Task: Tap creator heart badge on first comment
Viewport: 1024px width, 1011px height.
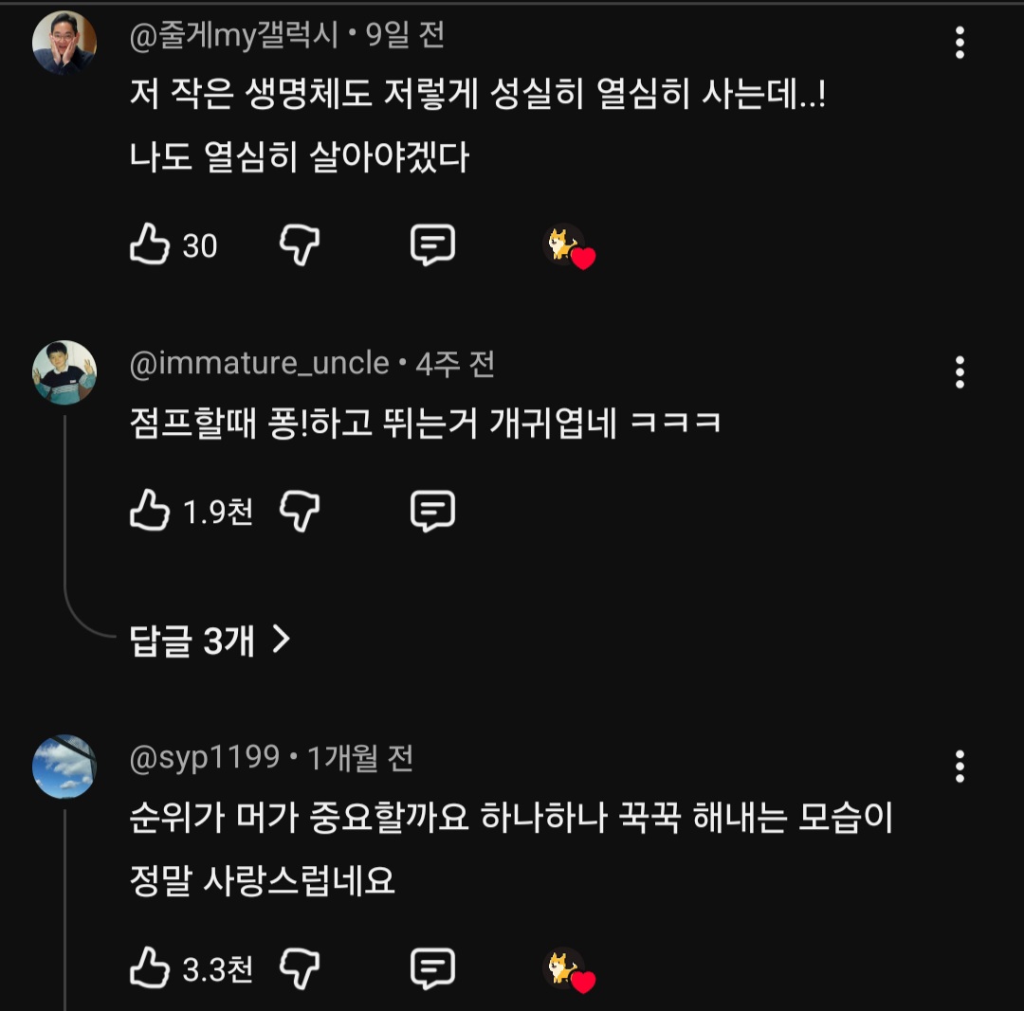Action: [569, 247]
